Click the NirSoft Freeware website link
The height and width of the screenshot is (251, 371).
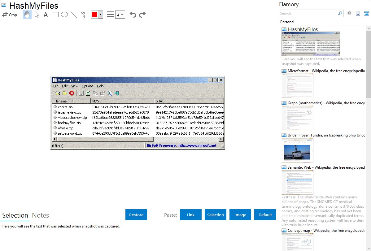click(x=181, y=145)
